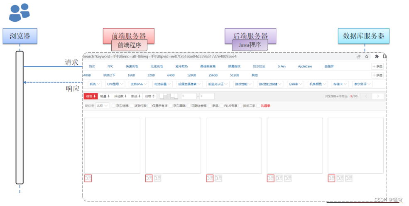Viewport: 409px width, 206px height.
Task: Click 多选 button in the features row
Action: [377, 66]
